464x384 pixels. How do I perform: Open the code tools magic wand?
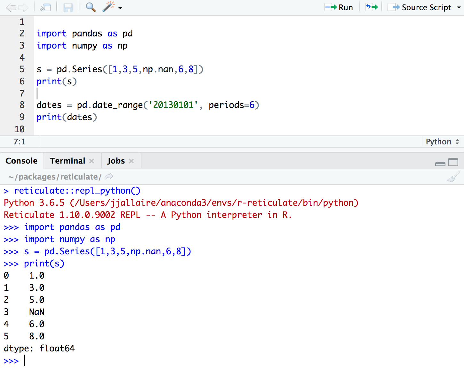[x=108, y=7]
